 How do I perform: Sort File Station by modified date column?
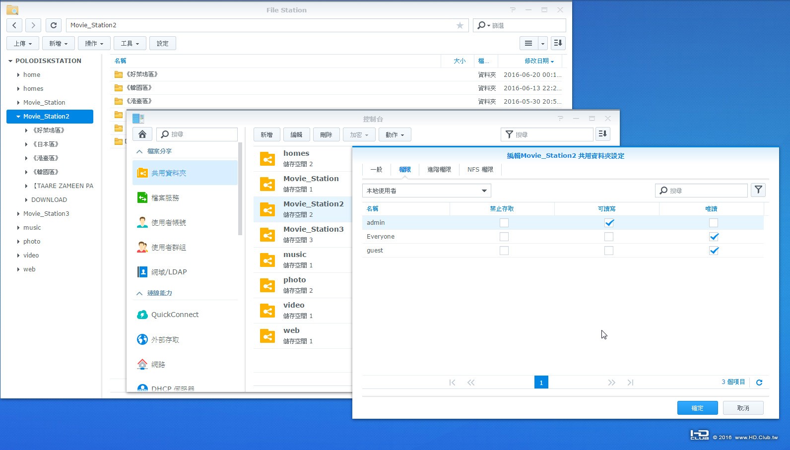point(530,61)
